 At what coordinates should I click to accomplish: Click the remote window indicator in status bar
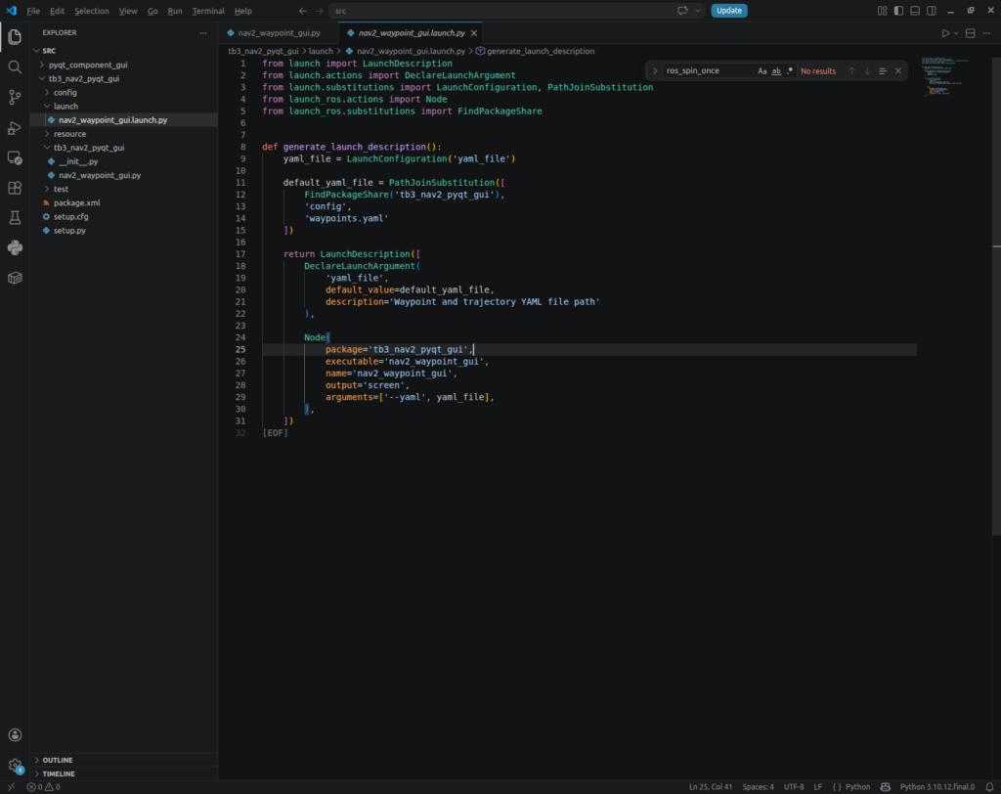pos(11,787)
